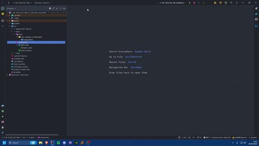Open mods.toml file
Image resolution: width=259 pixels, height=146 pixels.
pos(28,48)
